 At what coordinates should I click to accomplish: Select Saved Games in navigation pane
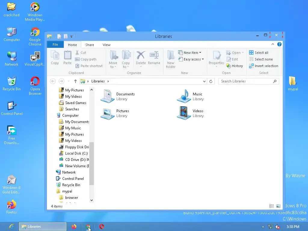pos(73,103)
